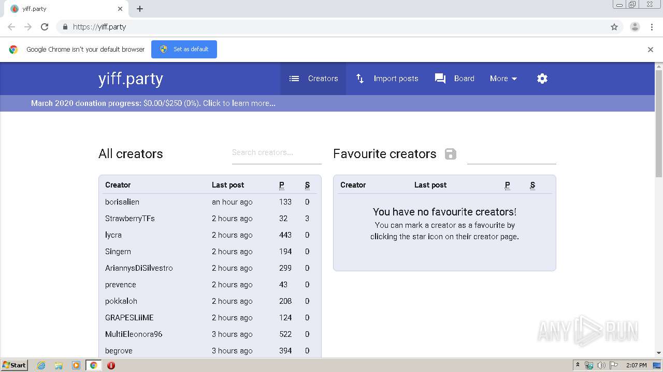
Task: Open creator prevence
Action: pyautogui.click(x=121, y=285)
